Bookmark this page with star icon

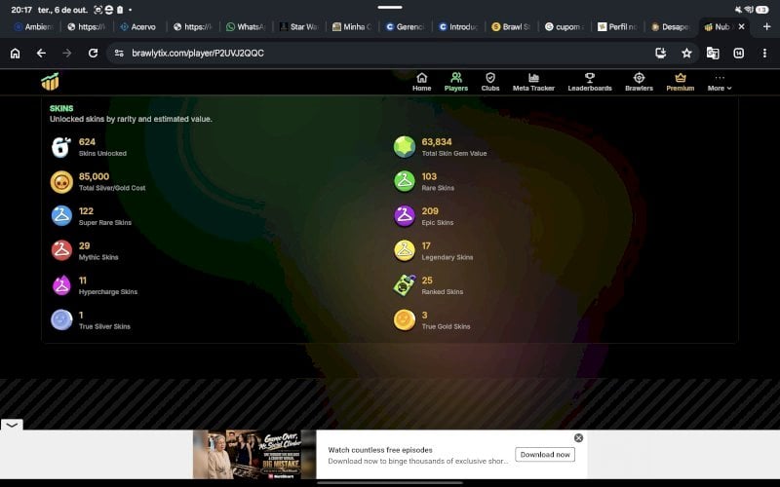point(686,54)
